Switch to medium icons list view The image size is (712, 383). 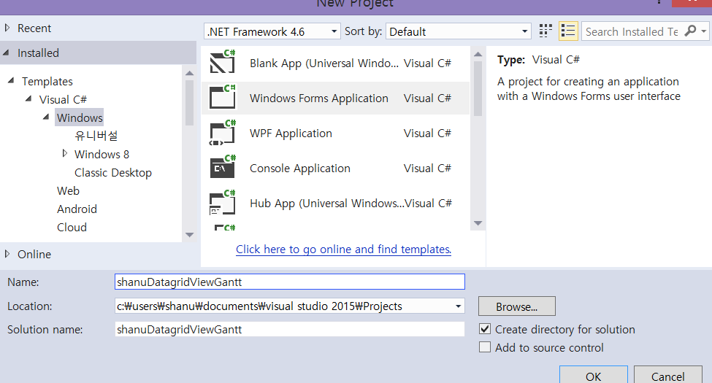coord(568,31)
